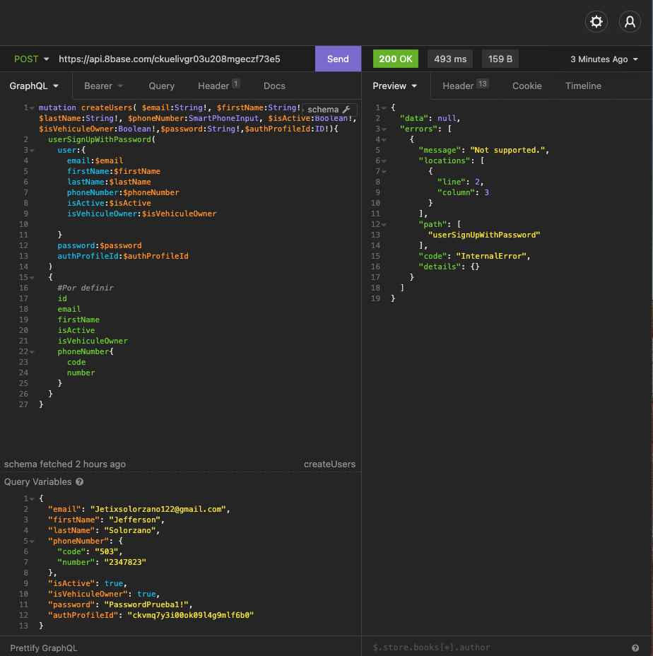Collapse the errors array in the response
Viewport: 653px width, 656px height.
pyautogui.click(x=384, y=129)
